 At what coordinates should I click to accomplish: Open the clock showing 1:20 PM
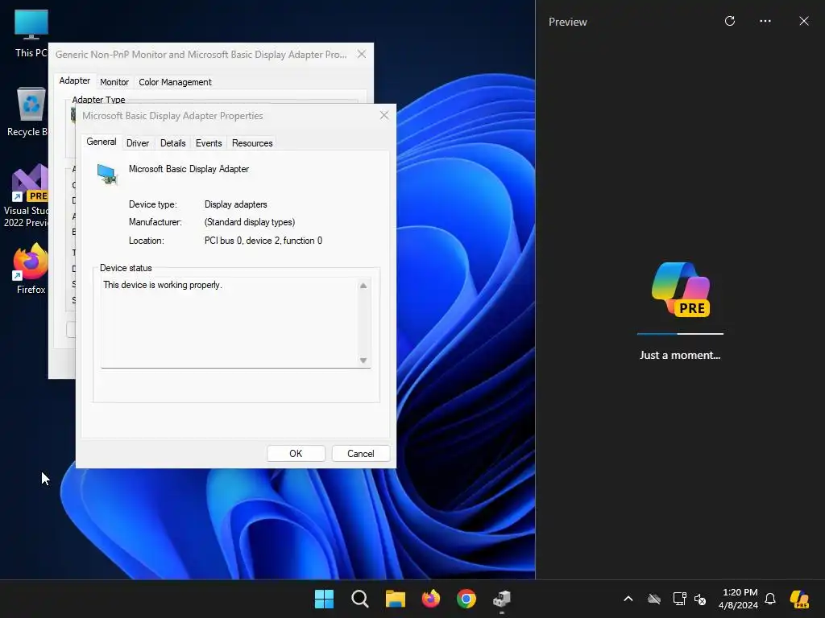coord(739,599)
